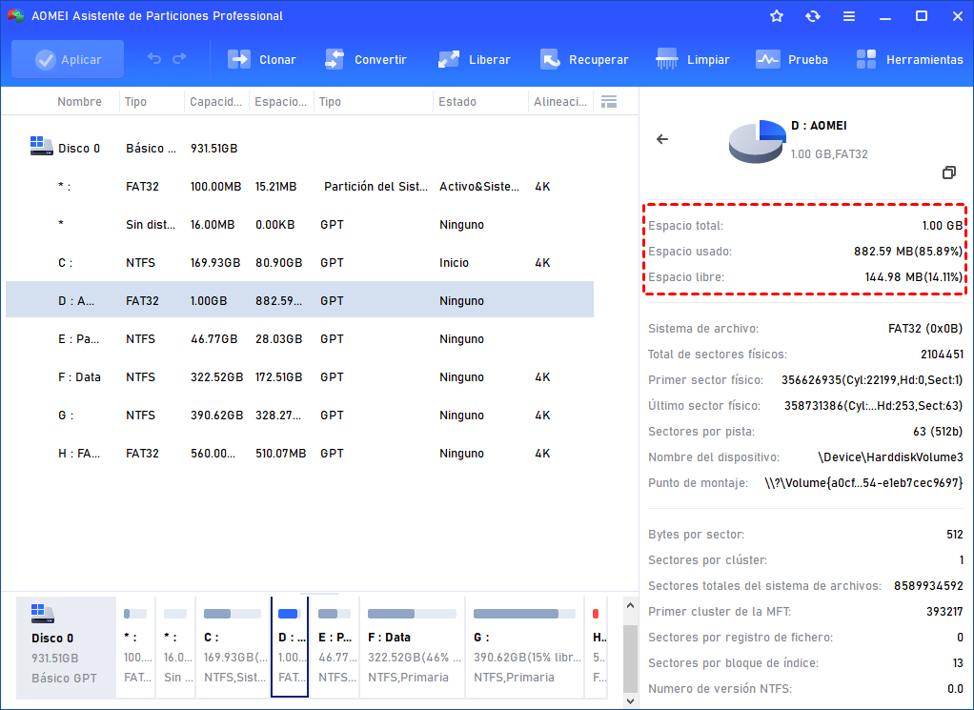Open the column settings list icon
Screen dimensions: 974x710
coord(609,102)
